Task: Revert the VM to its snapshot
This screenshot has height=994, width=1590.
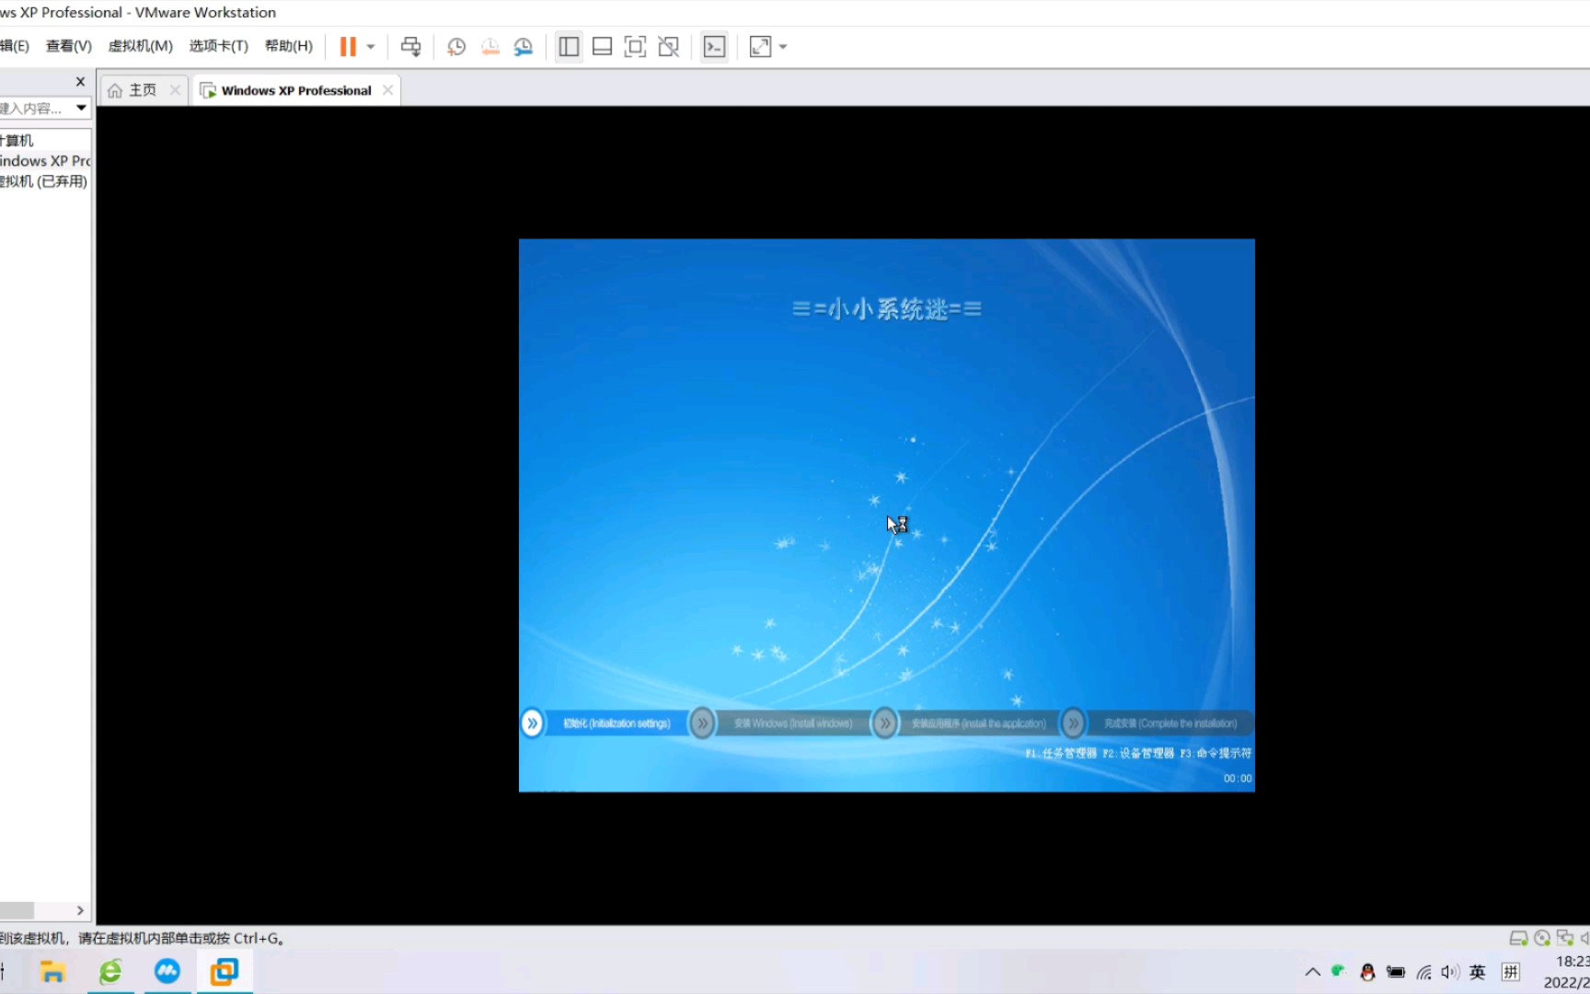Action: 490,47
